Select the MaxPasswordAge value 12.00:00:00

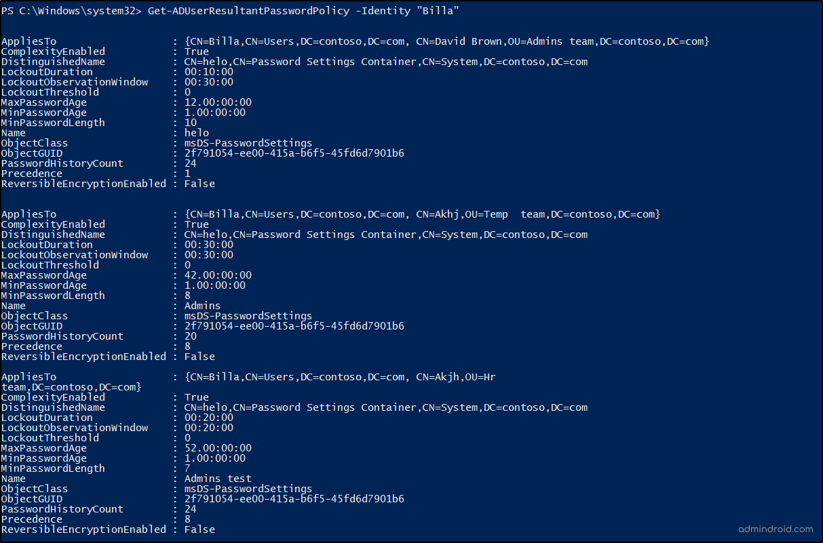218,102
